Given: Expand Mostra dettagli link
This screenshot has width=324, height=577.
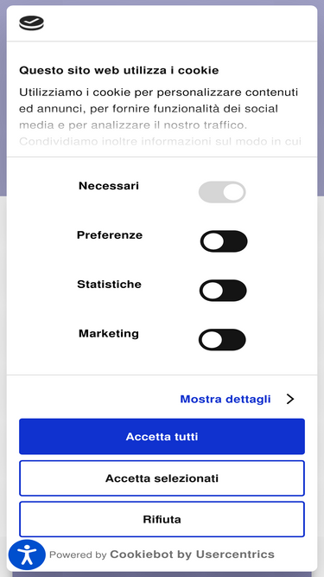Looking at the screenshot, I should (x=226, y=400).
